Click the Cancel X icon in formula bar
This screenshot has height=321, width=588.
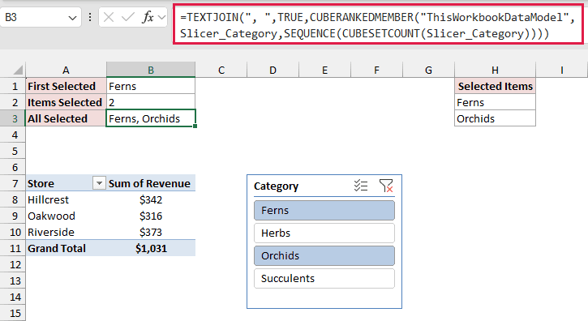[x=109, y=17]
